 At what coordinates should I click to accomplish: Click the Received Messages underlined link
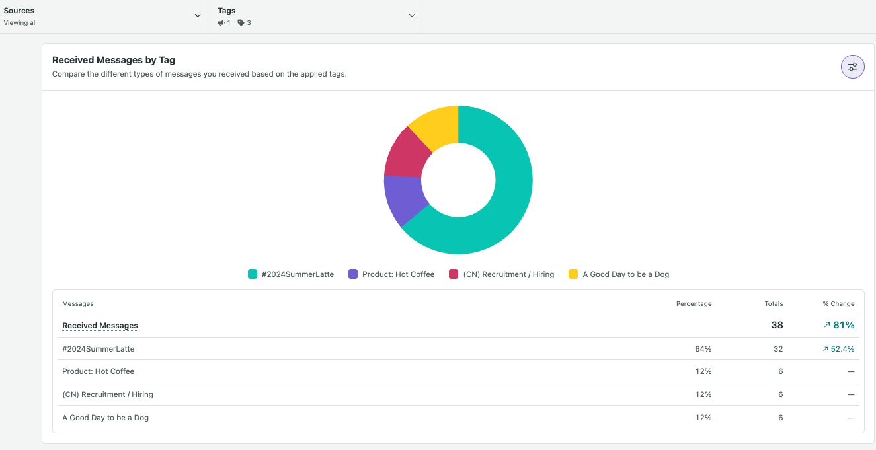[x=100, y=326]
